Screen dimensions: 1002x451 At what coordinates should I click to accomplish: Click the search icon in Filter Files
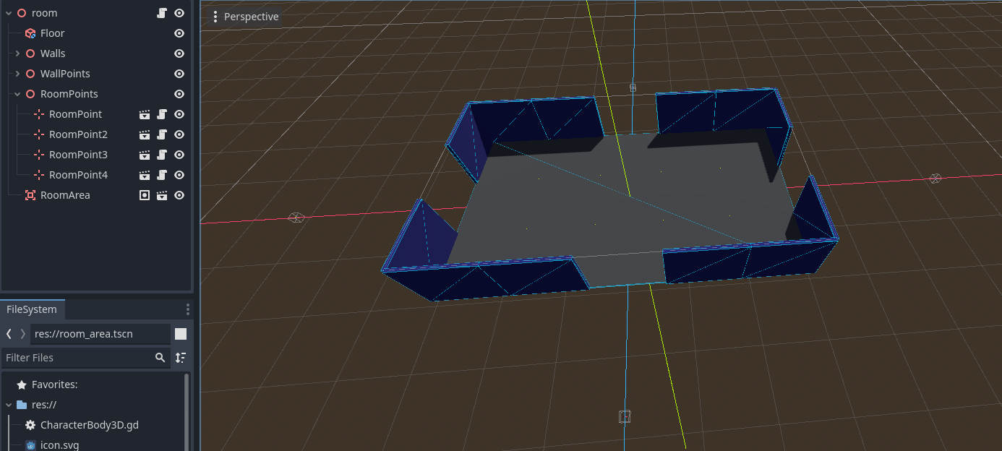point(160,357)
